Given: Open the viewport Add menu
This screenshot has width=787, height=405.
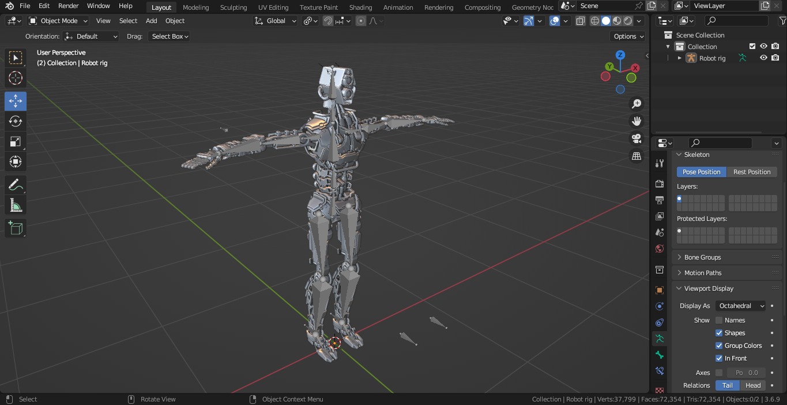Looking at the screenshot, I should click(x=151, y=21).
